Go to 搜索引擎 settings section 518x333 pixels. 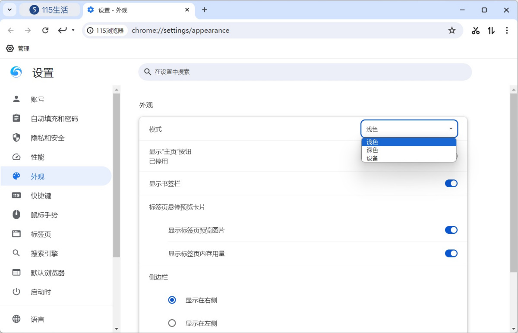coord(44,254)
